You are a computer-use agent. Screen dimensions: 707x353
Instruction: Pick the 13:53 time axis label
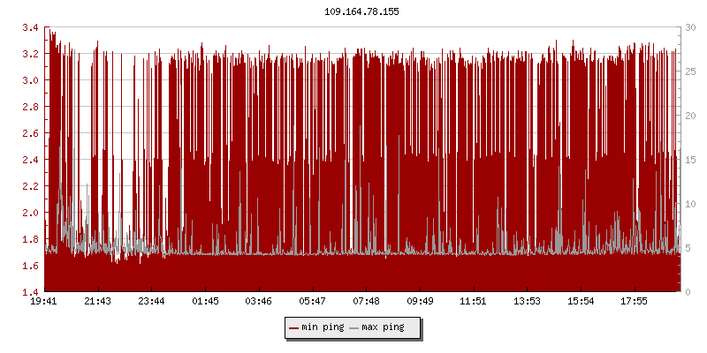click(x=528, y=302)
